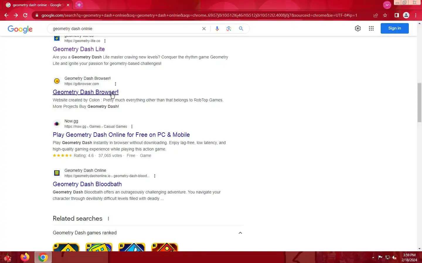View site information lock icon

pos(37,15)
